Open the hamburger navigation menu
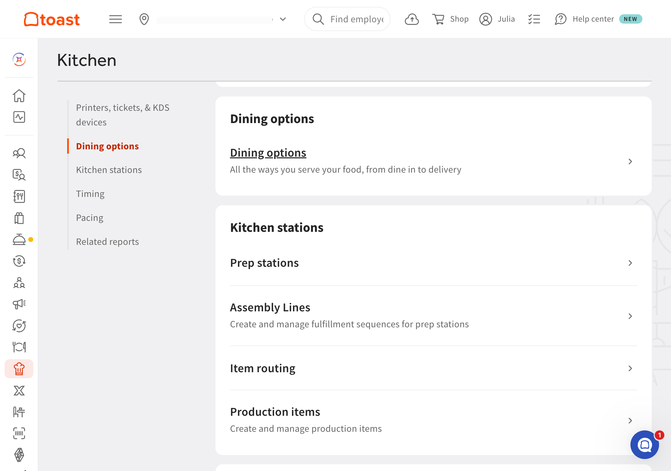Image resolution: width=671 pixels, height=471 pixels. click(x=115, y=19)
